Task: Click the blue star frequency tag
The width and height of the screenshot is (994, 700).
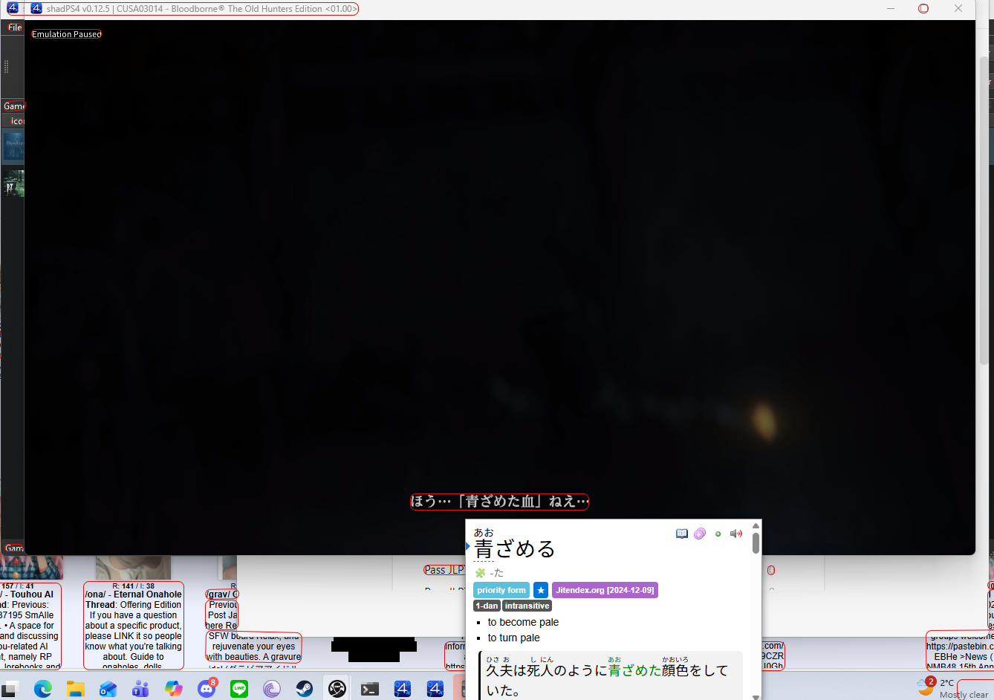Action: click(x=541, y=590)
